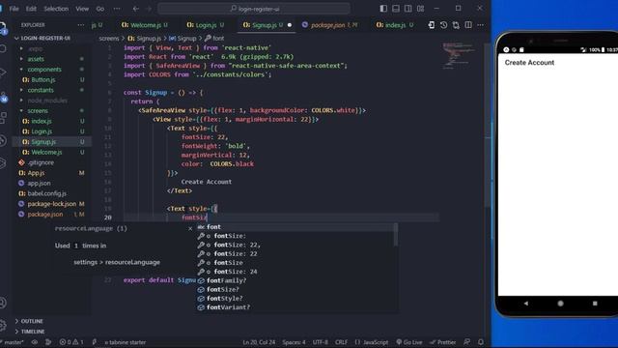Open errors and warnings status item

tap(71, 342)
